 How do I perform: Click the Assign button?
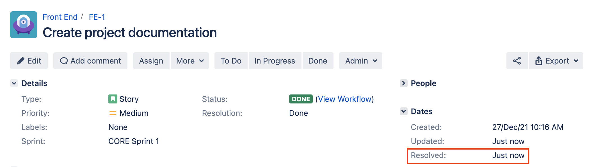(151, 61)
